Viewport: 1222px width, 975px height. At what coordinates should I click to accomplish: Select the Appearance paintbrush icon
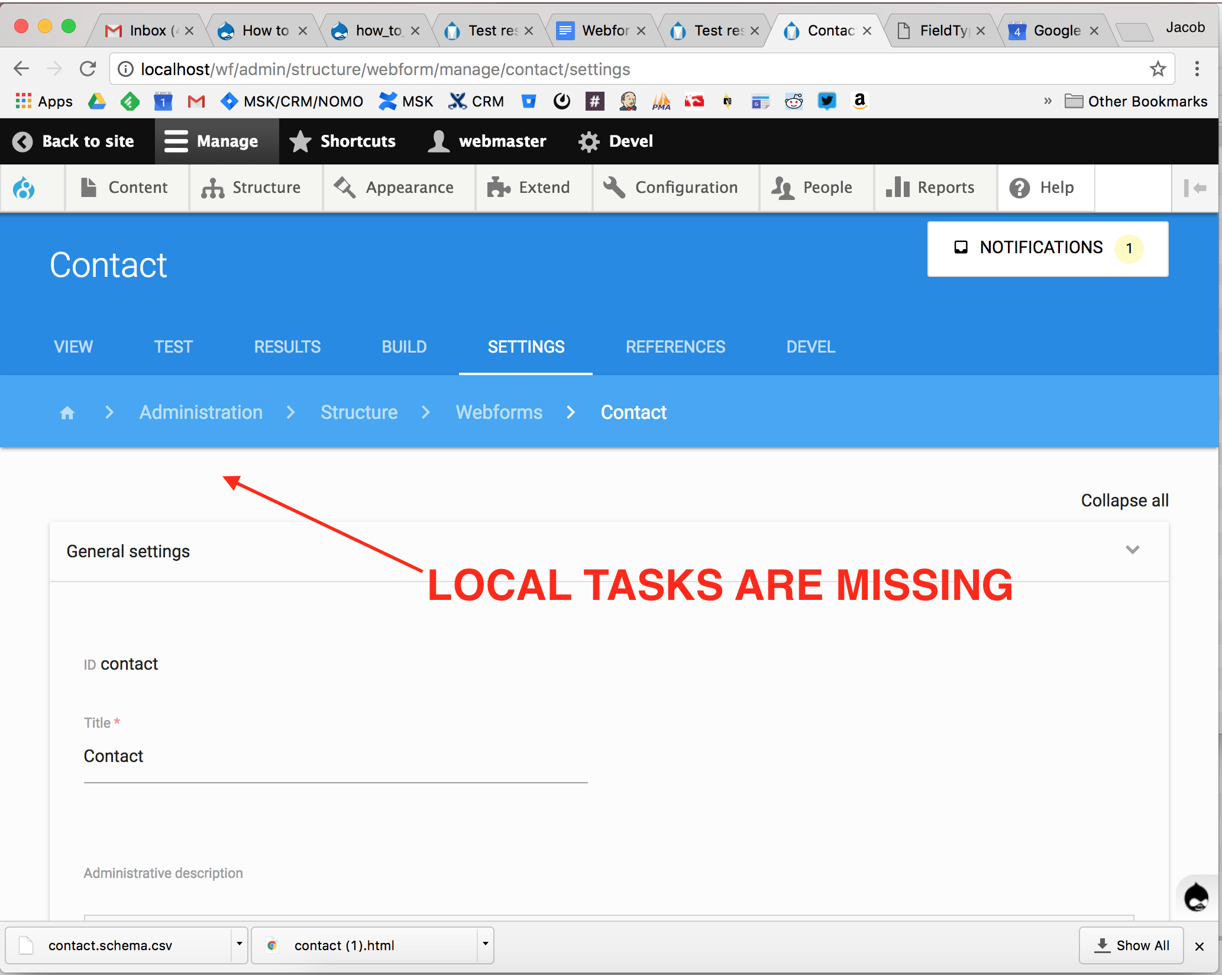345,188
